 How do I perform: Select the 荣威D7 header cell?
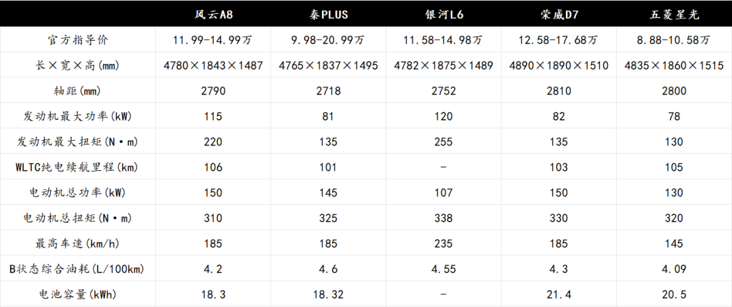point(558,14)
